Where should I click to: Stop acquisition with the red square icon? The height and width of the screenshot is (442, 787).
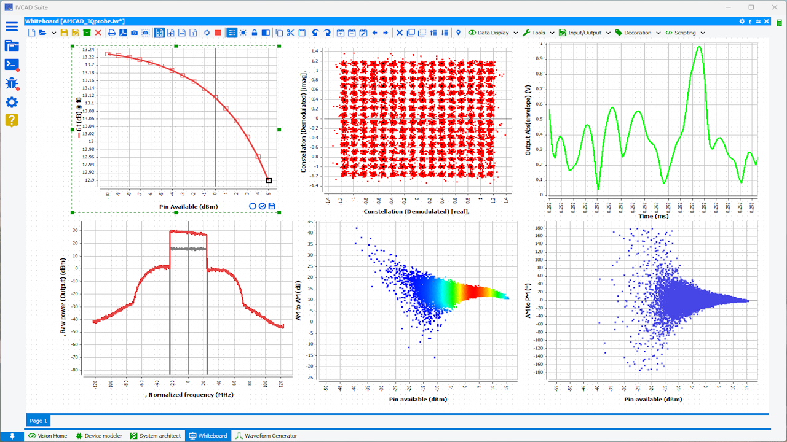(x=218, y=33)
